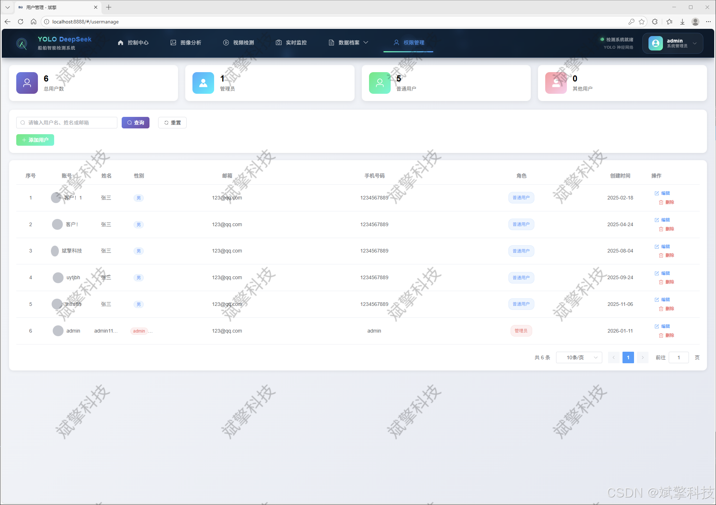Click the green normal users card icon
Screen dimensions: 716x505
(379, 83)
